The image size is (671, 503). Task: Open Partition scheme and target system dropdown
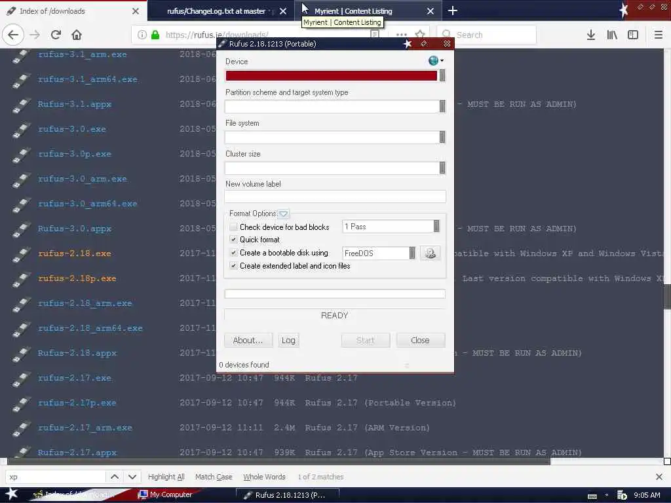335,106
